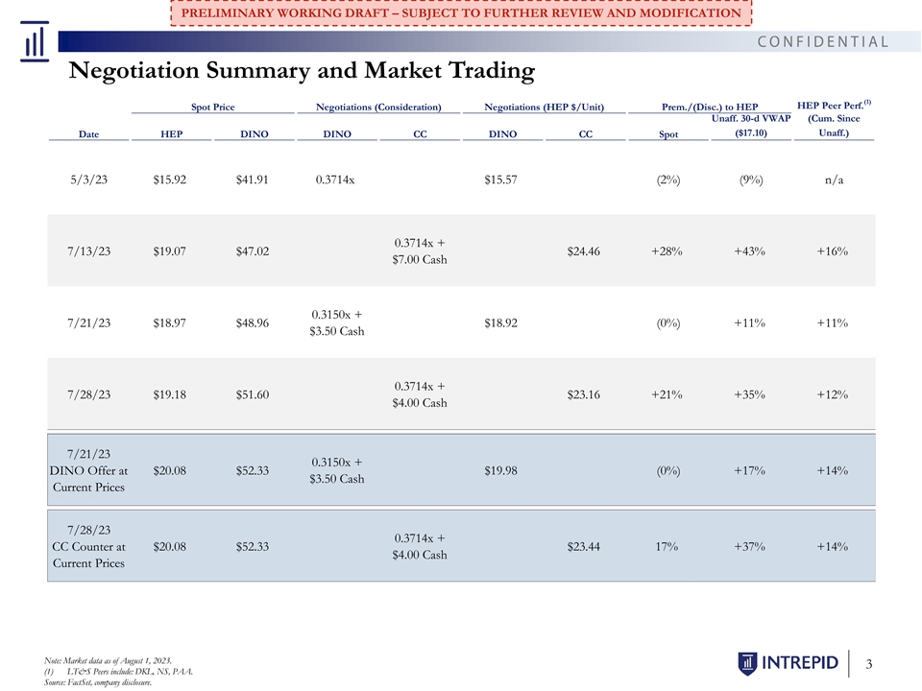This screenshot has height=691, width=922.
Task: Click the 'Spot' header under Prem./(Disc.) to HEP
Action: (668, 134)
